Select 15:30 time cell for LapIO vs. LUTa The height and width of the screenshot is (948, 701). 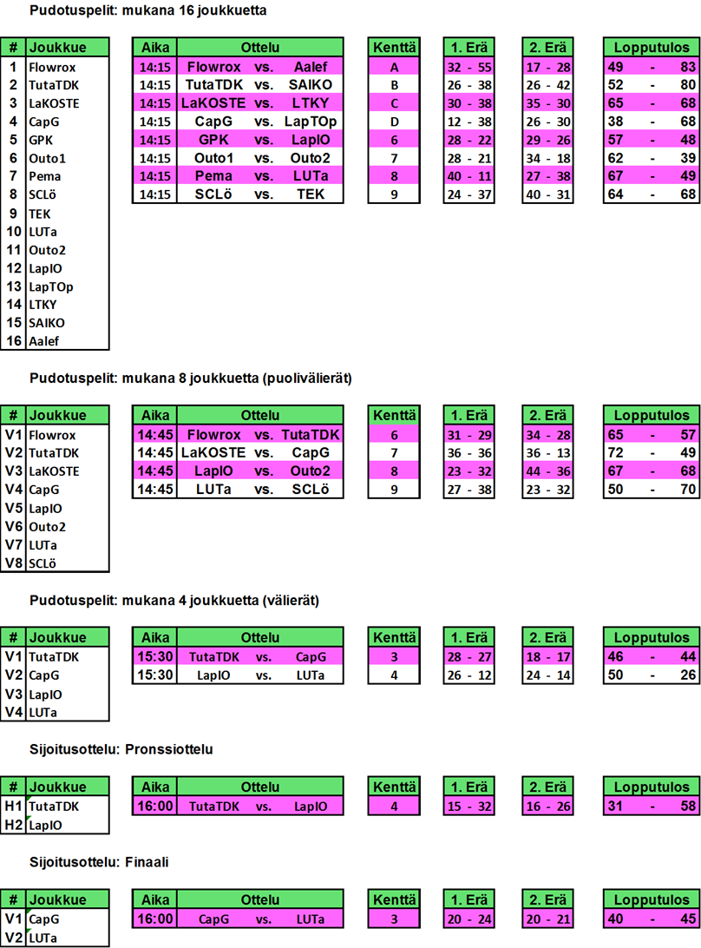155,675
